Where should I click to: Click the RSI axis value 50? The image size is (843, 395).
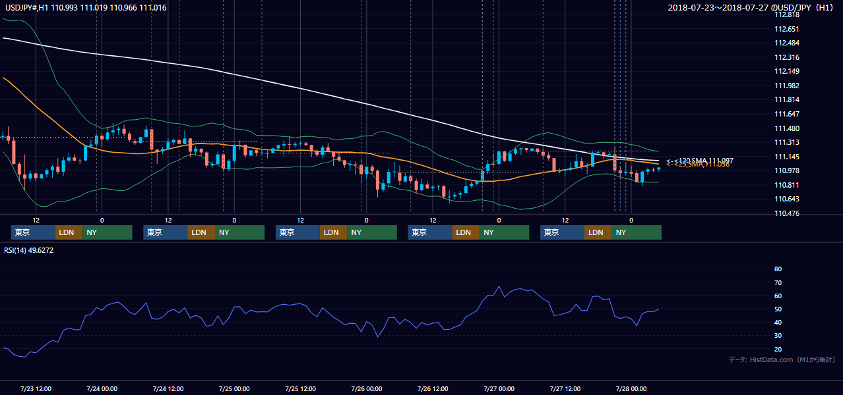coord(778,309)
